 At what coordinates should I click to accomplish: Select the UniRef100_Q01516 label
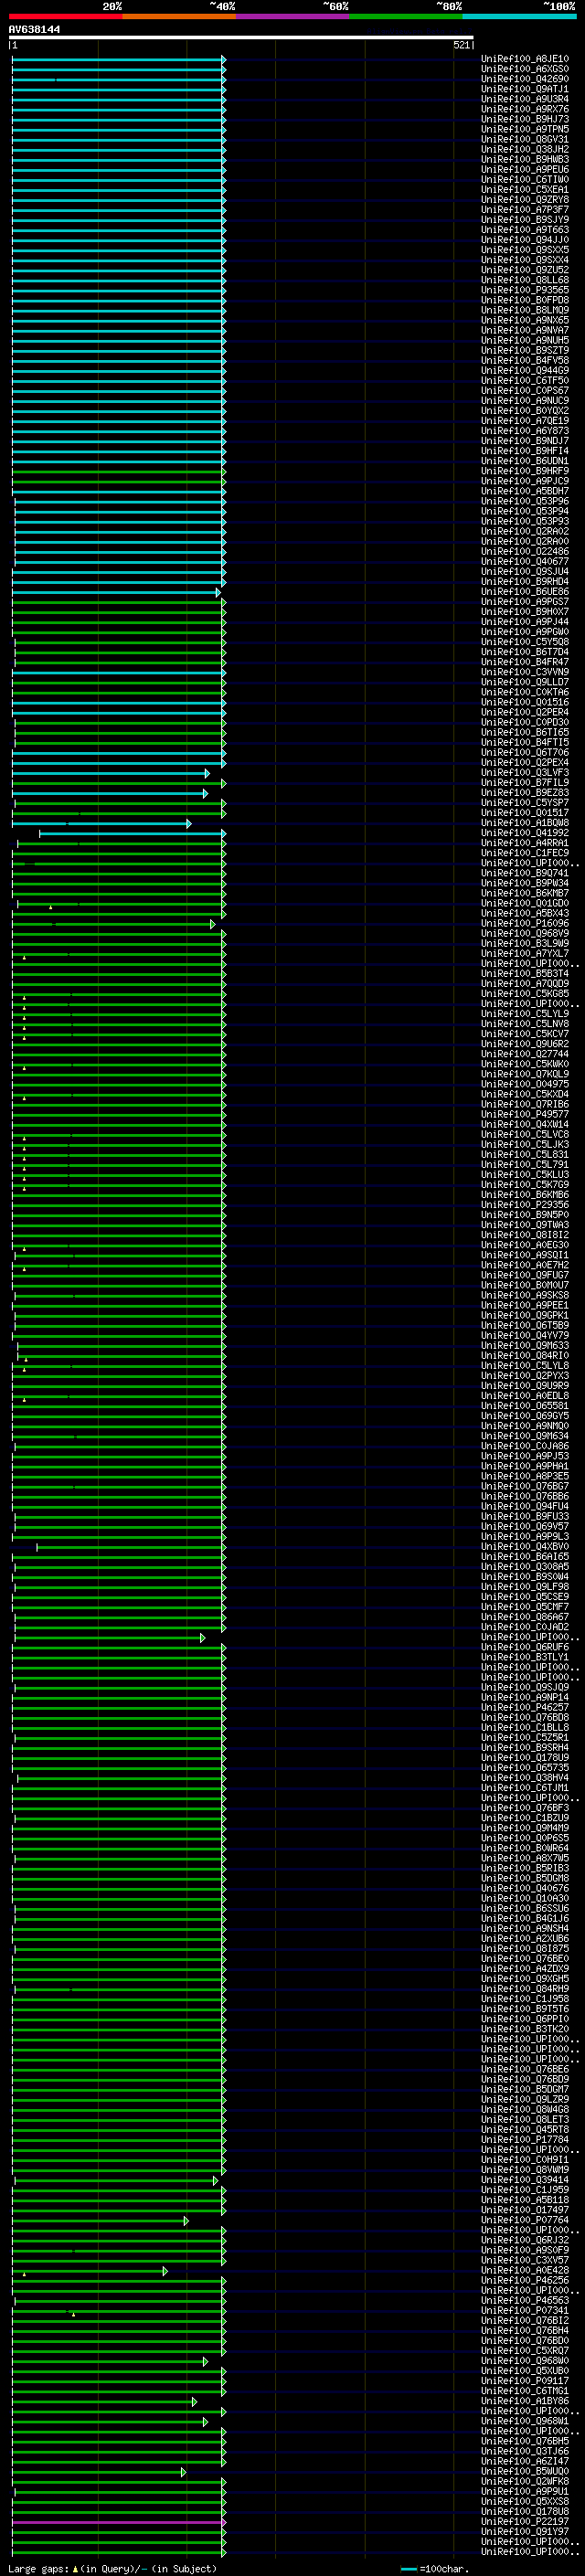tap(524, 703)
